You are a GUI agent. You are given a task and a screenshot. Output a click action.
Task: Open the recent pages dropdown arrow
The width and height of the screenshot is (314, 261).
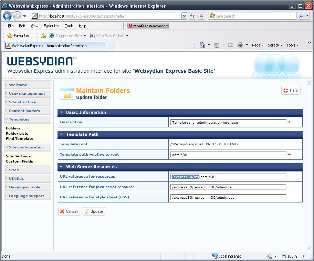(25, 16)
